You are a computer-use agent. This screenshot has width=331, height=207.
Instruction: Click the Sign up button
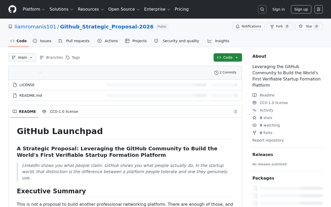click(x=301, y=9)
